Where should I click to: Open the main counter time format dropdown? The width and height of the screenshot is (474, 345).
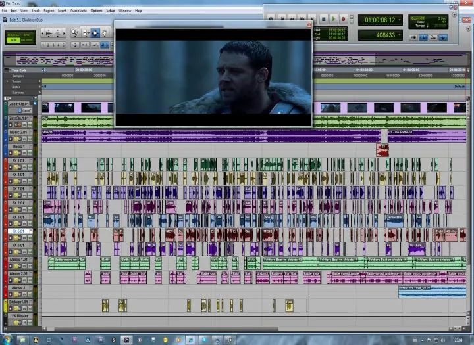[x=400, y=20]
